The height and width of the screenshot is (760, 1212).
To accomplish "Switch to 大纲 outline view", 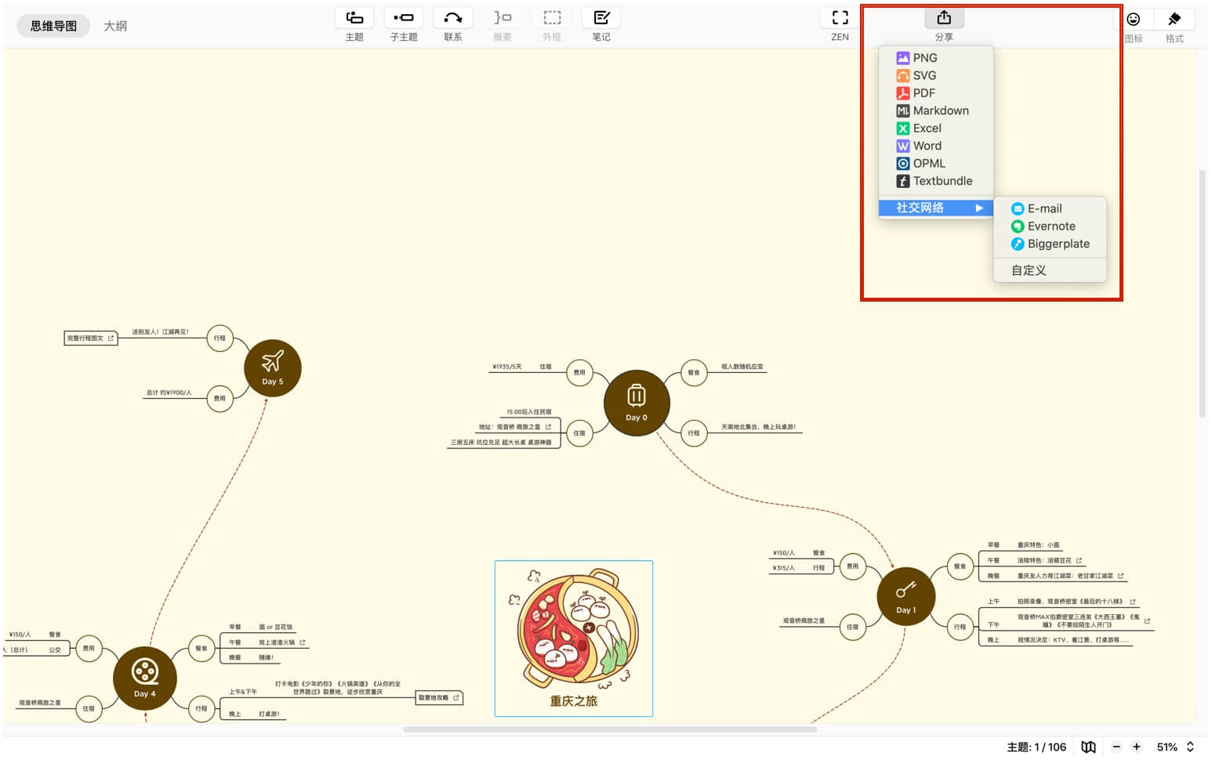I will (x=115, y=26).
